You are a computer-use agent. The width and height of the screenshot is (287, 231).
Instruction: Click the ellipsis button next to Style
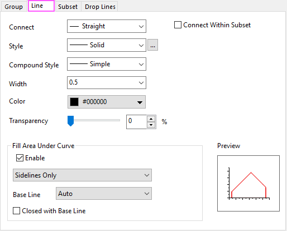click(152, 45)
